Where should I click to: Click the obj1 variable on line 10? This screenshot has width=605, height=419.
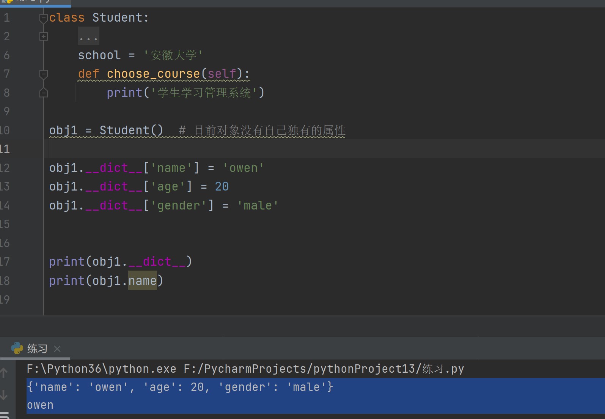63,131
